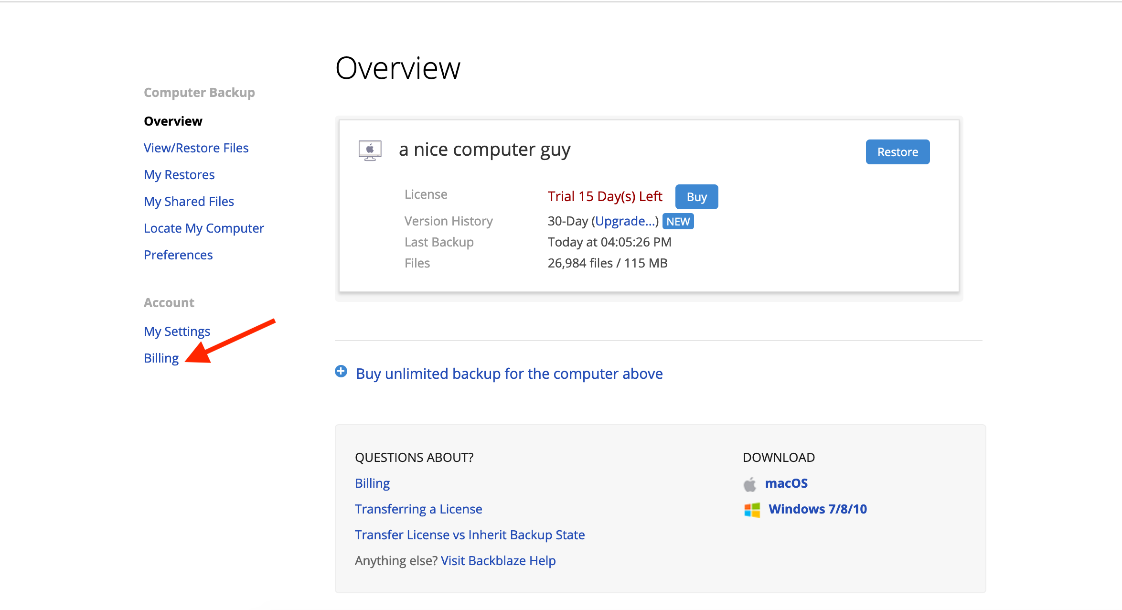Open View/Restore Files in the sidebar
The height and width of the screenshot is (610, 1122).
pos(196,148)
